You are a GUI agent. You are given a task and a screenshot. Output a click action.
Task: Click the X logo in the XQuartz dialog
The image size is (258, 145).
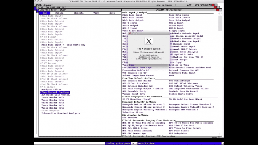[x=149, y=41]
